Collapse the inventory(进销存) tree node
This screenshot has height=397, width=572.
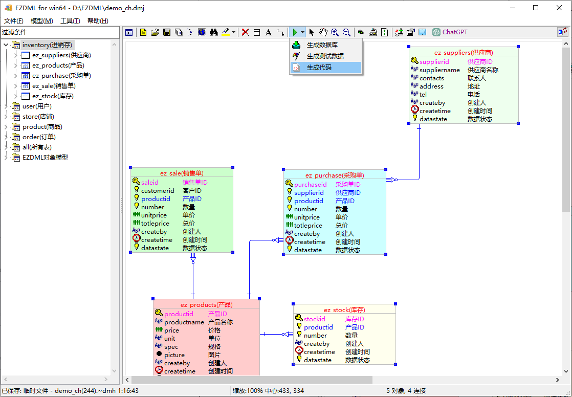tap(6, 45)
